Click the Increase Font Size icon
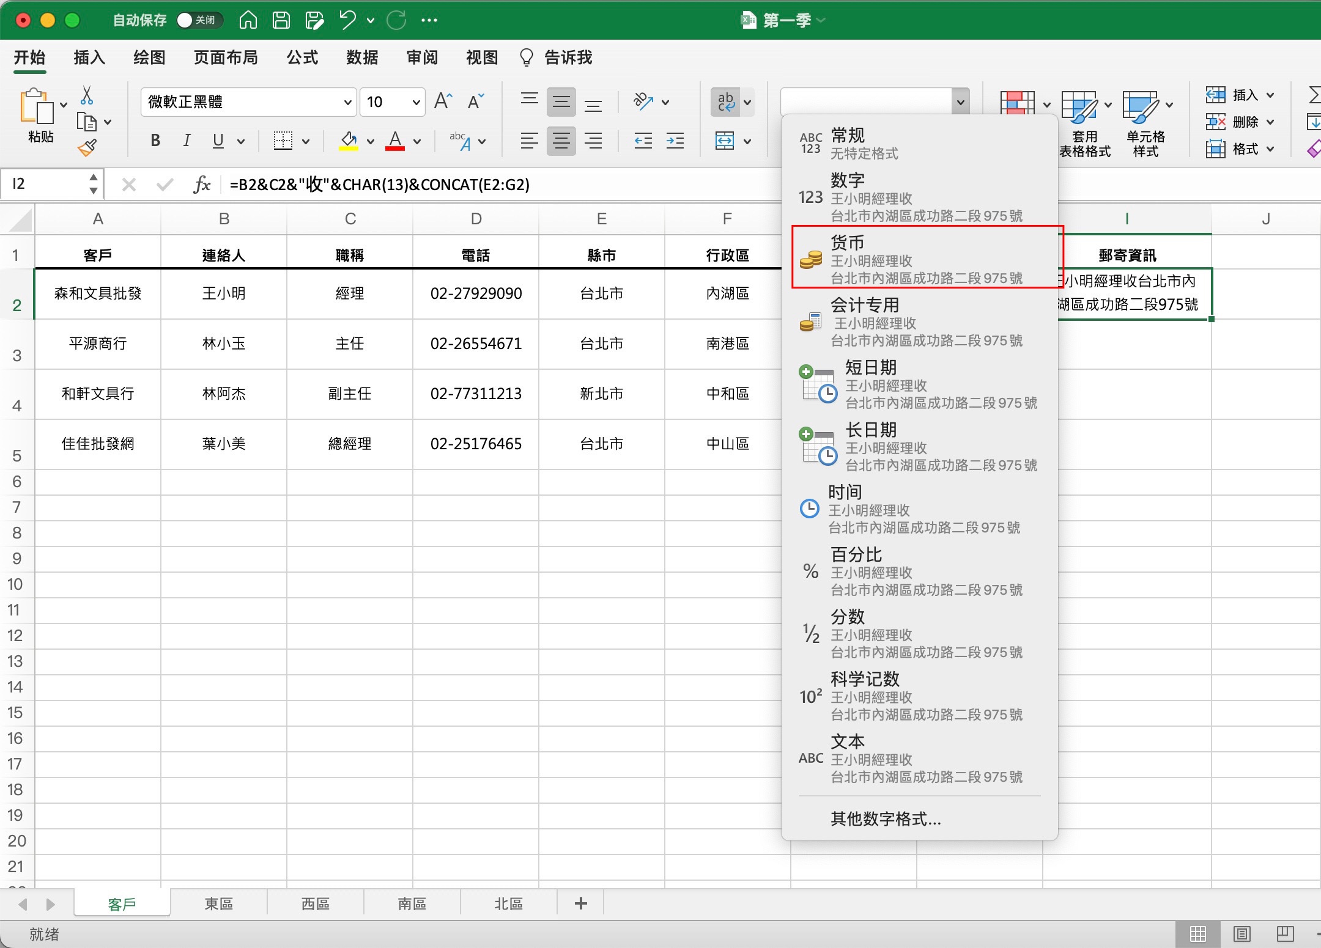This screenshot has width=1321, height=948. click(443, 101)
